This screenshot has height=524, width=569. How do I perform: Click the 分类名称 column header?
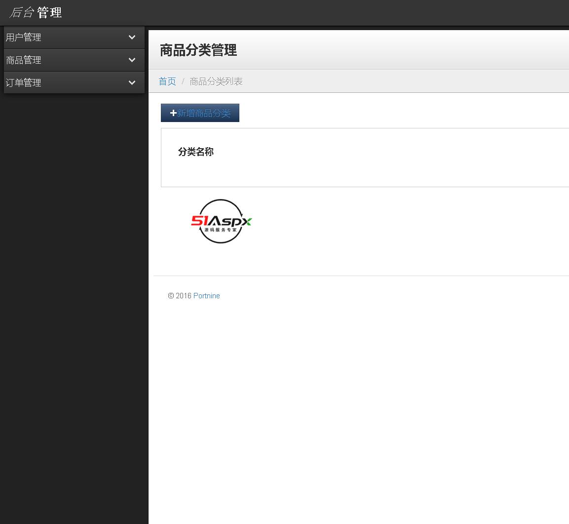pyautogui.click(x=195, y=152)
